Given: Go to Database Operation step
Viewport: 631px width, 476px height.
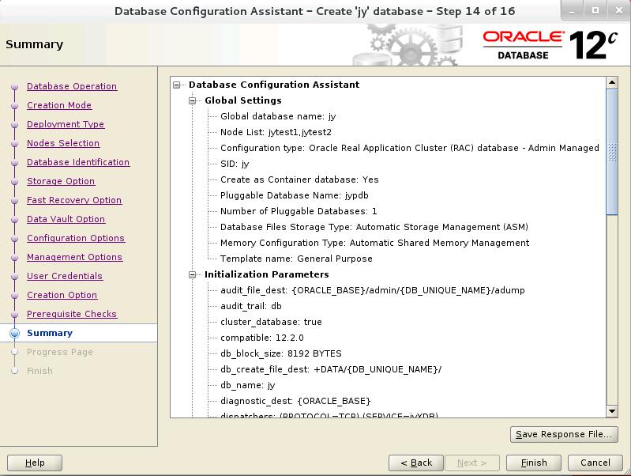Looking at the screenshot, I should click(x=72, y=86).
